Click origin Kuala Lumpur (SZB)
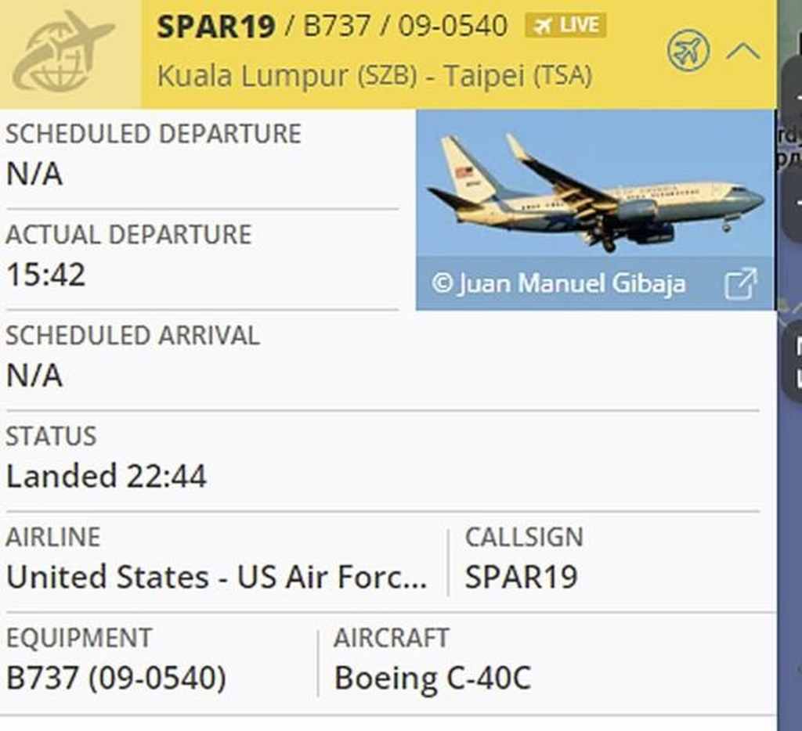802x731 pixels. (x=287, y=76)
